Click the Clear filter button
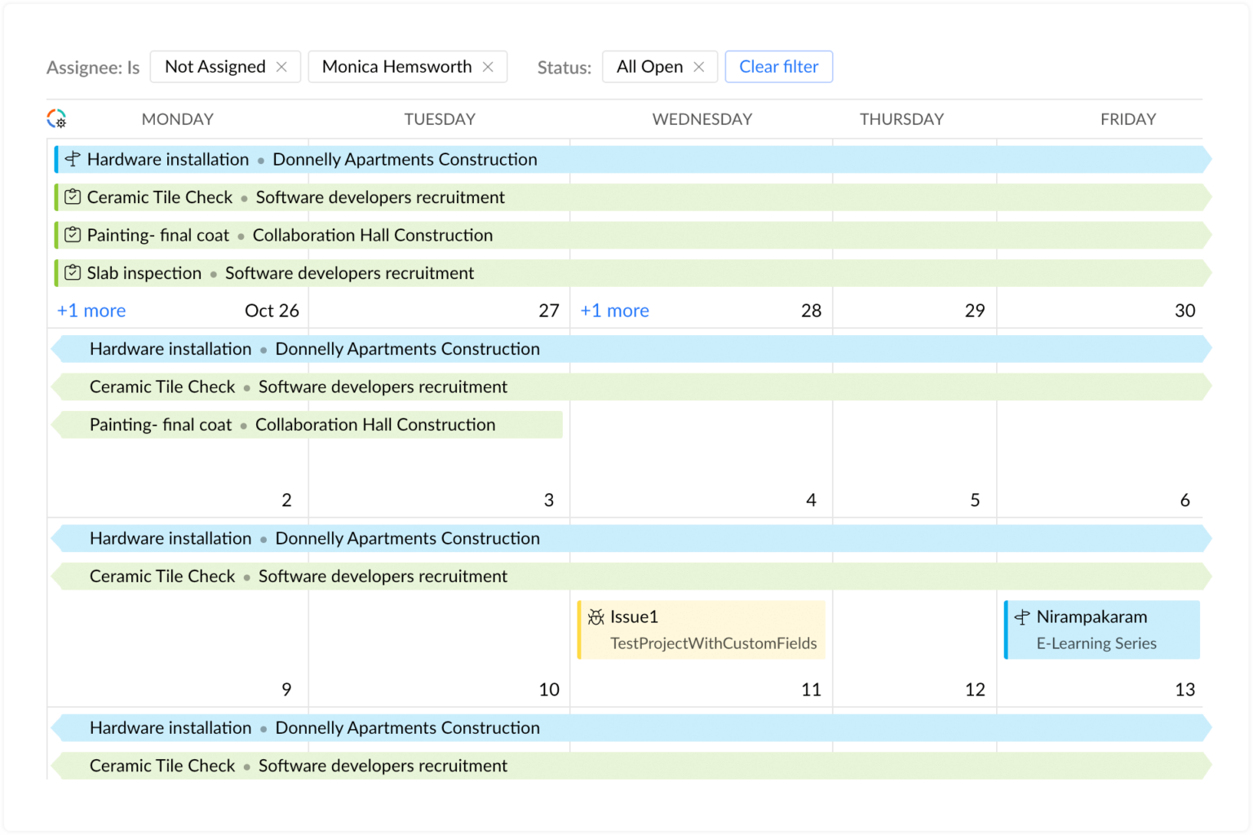 777,66
